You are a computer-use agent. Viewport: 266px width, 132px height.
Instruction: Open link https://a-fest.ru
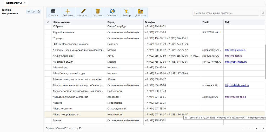(233, 56)
